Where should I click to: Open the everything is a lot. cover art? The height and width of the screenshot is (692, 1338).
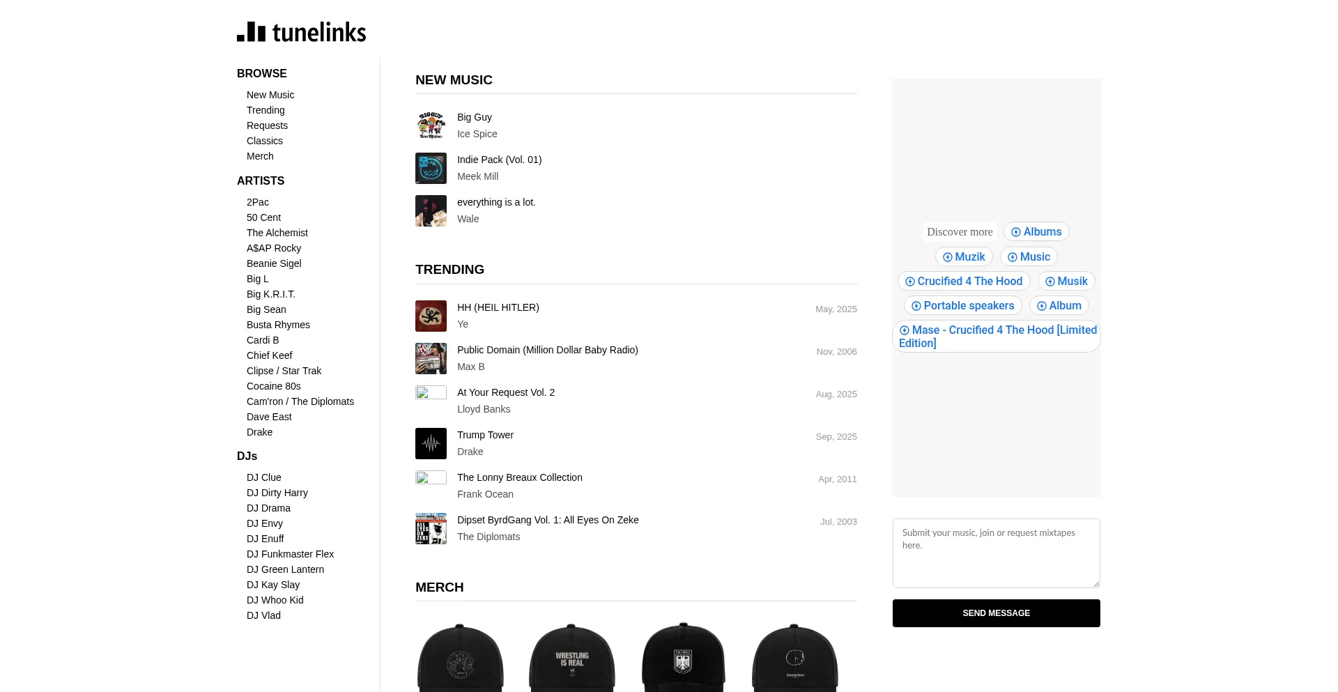click(x=431, y=210)
